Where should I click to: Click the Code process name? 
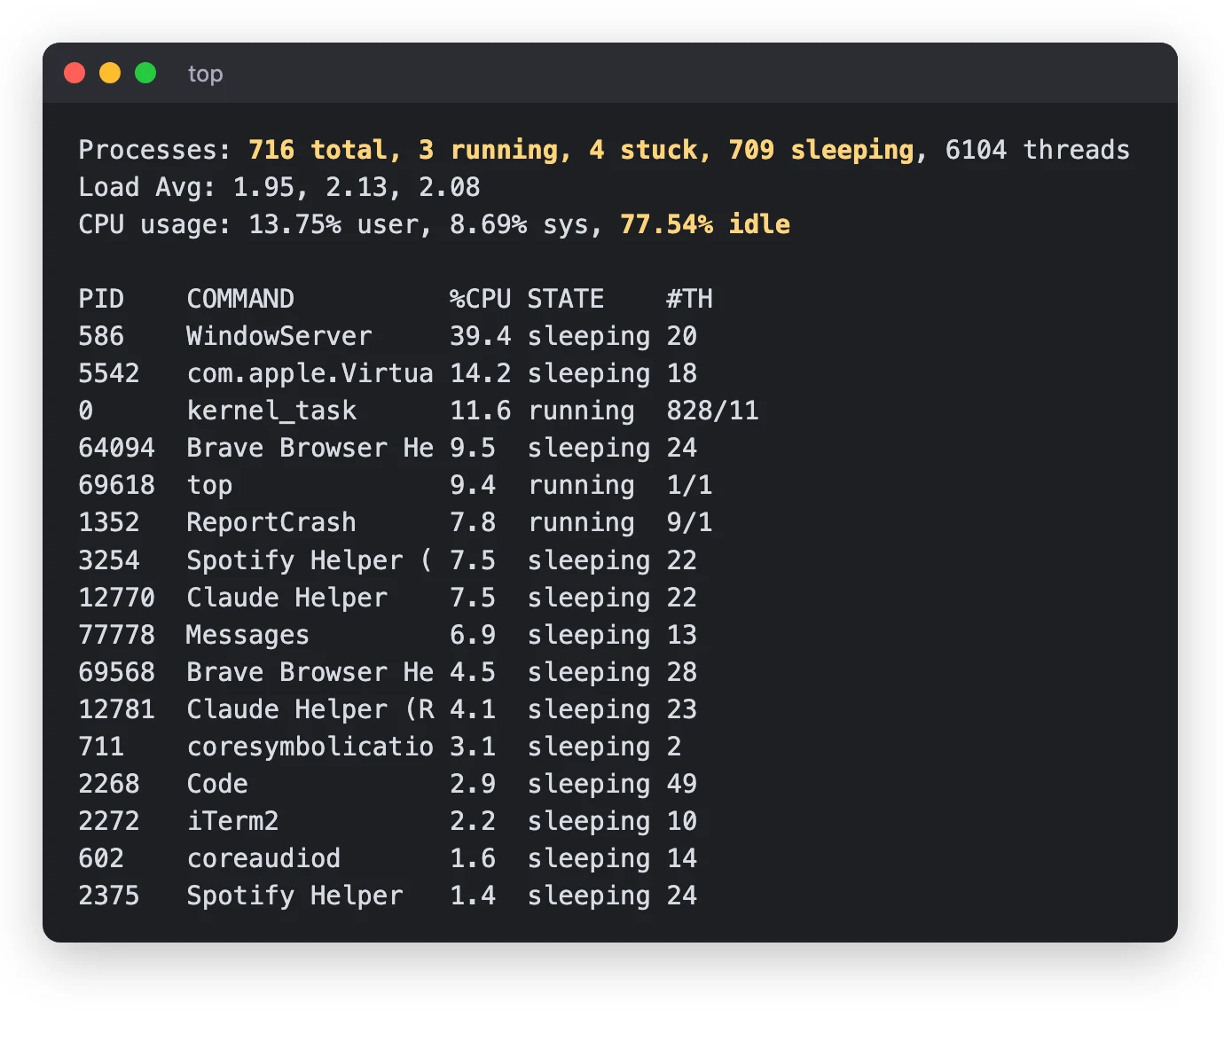tap(217, 784)
